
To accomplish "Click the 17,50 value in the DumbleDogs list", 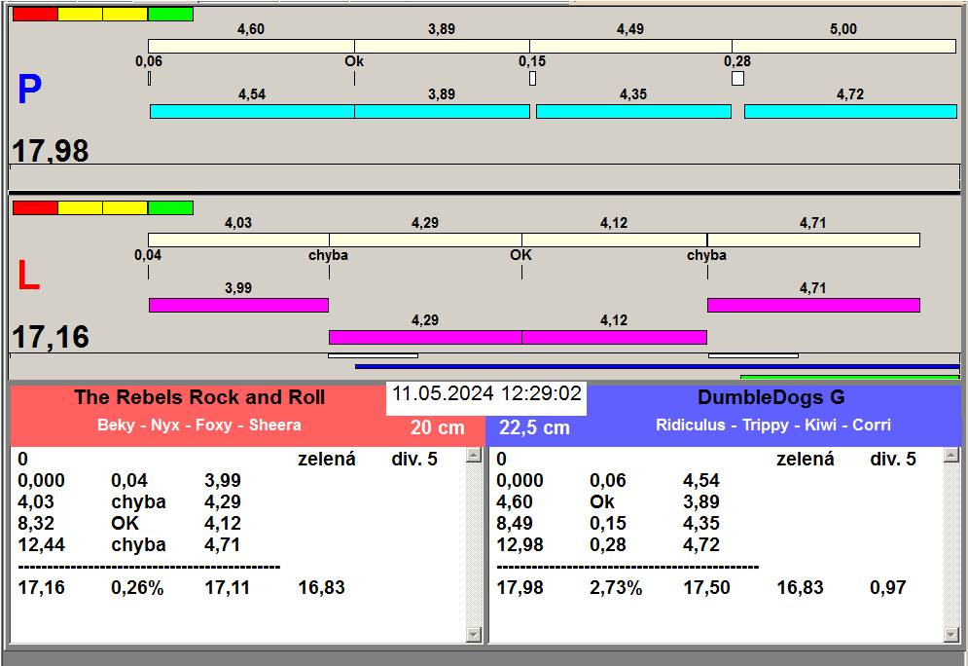I will click(x=706, y=587).
